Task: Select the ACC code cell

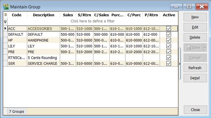Action: [x=17, y=29]
